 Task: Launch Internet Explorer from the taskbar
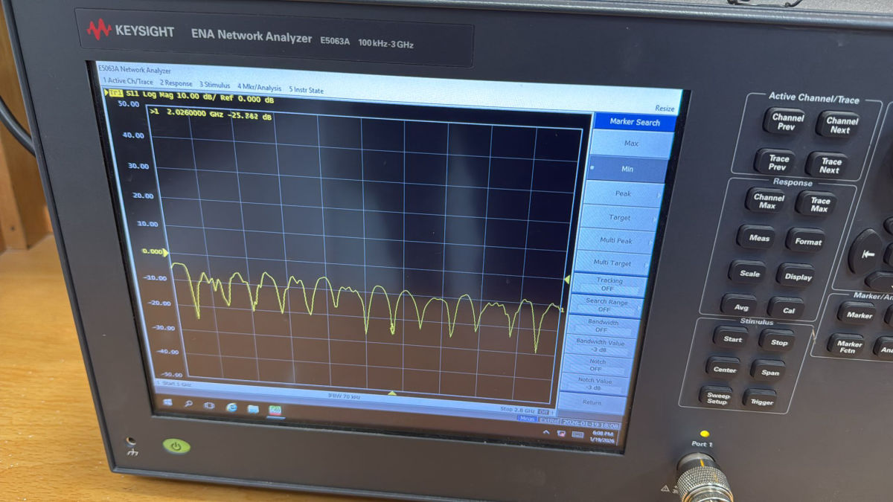231,407
